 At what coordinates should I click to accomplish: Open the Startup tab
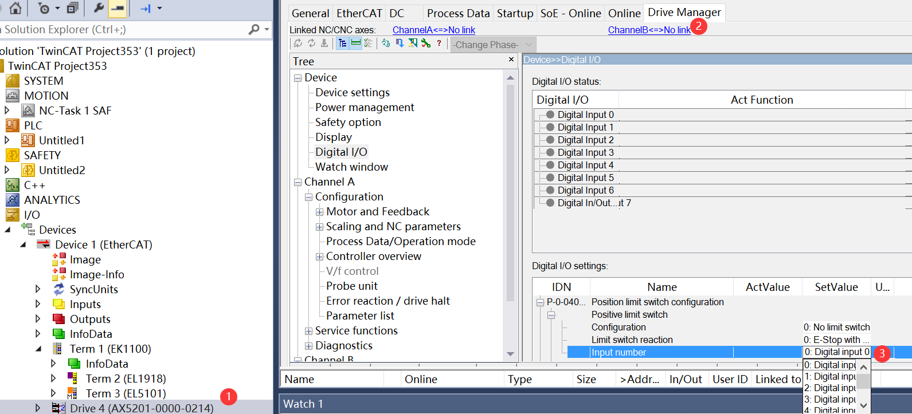(515, 13)
